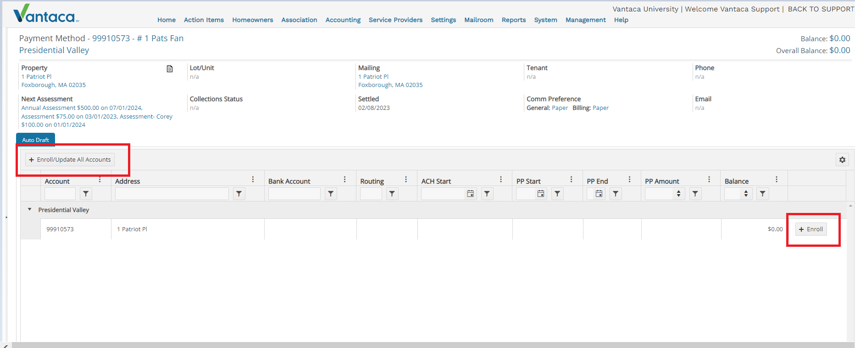Open ACH Start column options menu
855x348 pixels.
point(501,179)
